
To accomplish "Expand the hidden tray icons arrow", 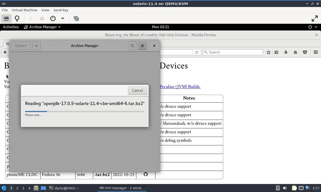I will coord(278,188).
